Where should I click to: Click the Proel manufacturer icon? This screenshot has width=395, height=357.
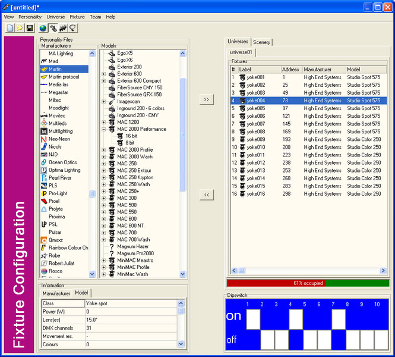point(44,201)
